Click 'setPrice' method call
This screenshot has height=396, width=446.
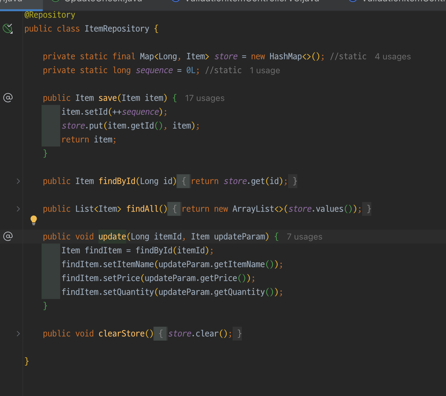pyautogui.click(x=122, y=278)
